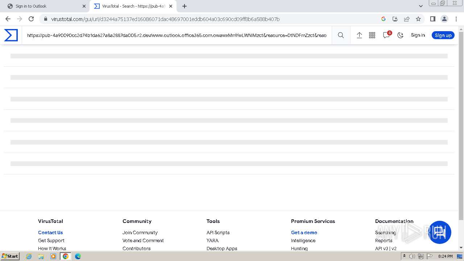Reload the page with refresh icon
This screenshot has width=464, height=261.
click(x=31, y=19)
